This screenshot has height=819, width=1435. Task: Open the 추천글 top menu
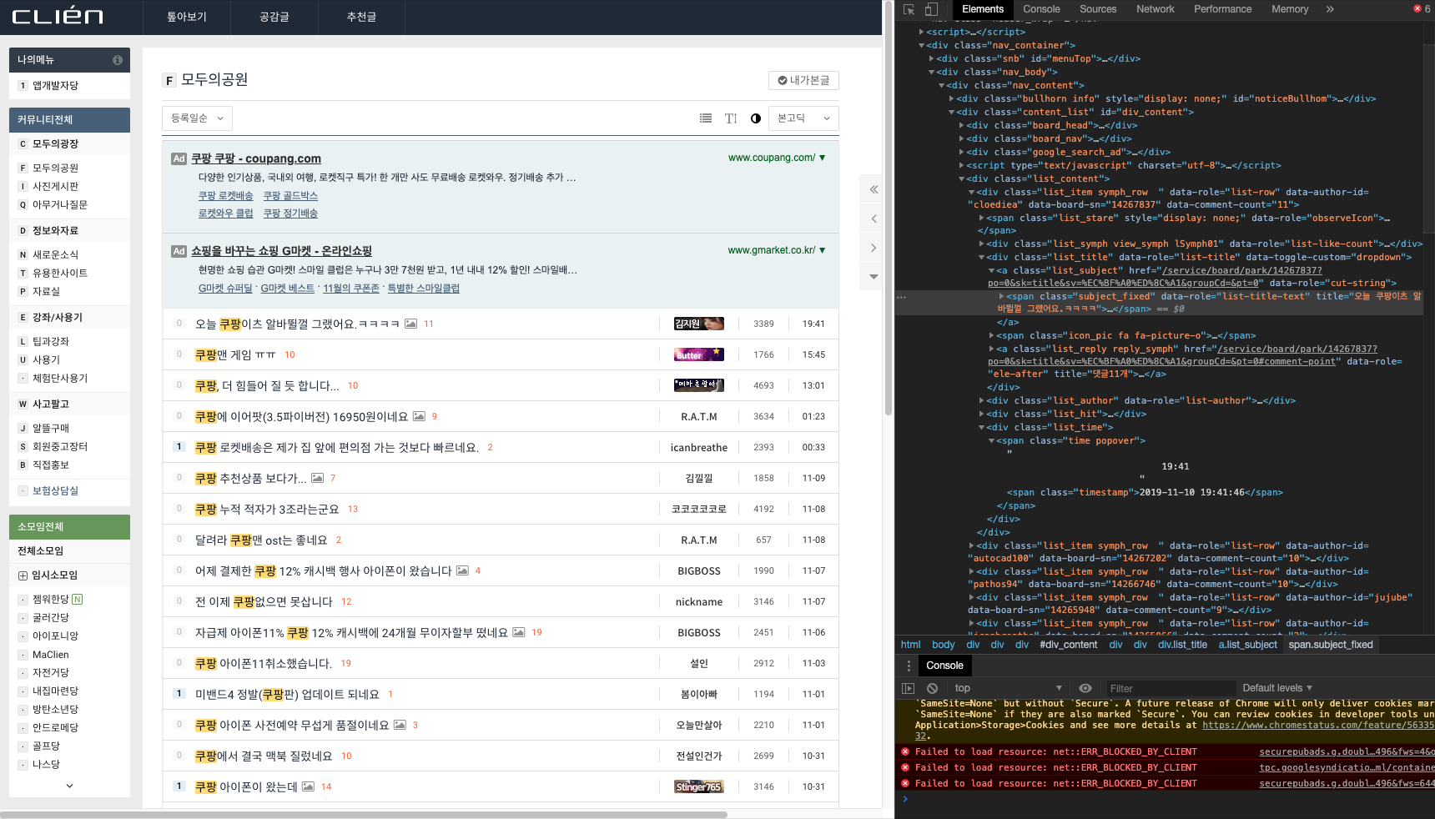[362, 17]
